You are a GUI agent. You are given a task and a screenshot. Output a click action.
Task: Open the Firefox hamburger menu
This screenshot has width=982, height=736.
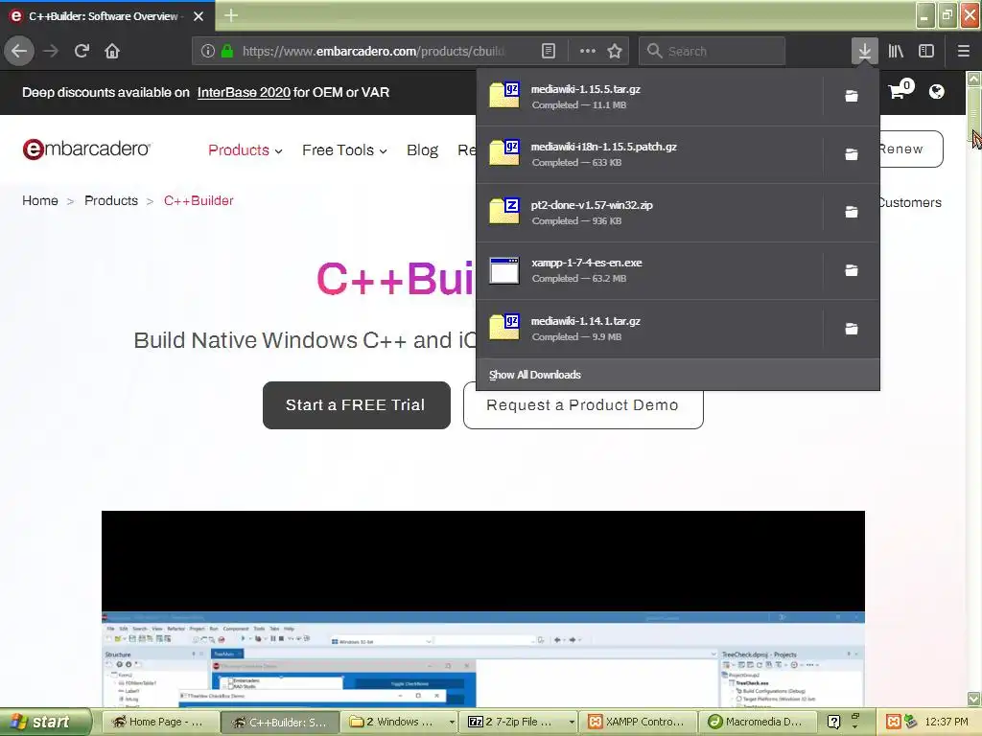[x=963, y=51]
